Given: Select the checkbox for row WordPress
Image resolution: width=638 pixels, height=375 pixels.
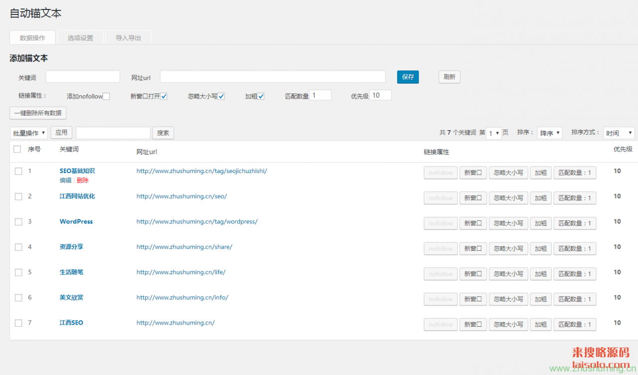Looking at the screenshot, I should pos(18,222).
